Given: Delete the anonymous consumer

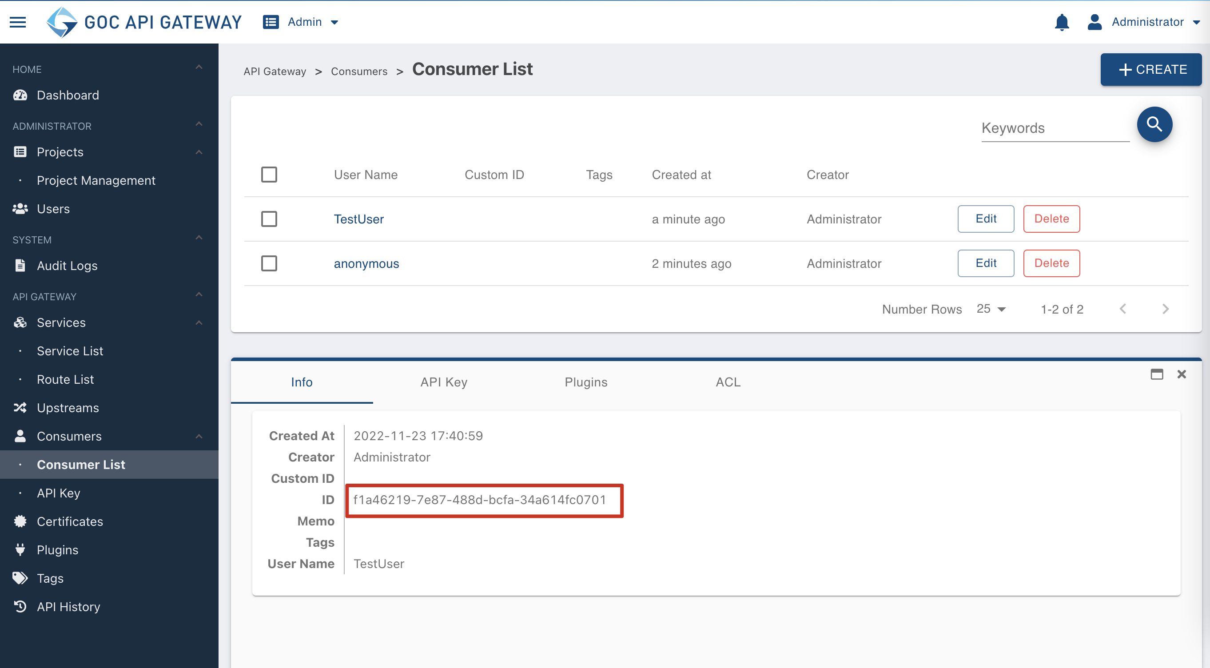Looking at the screenshot, I should coord(1051,263).
